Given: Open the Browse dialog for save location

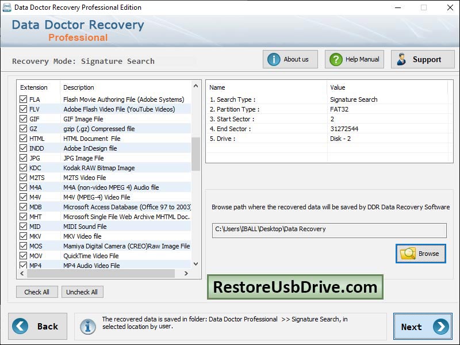Looking at the screenshot, I should coord(421,253).
